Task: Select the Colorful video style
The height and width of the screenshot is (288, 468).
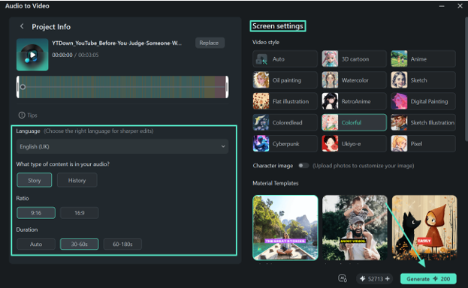Action: 354,122
